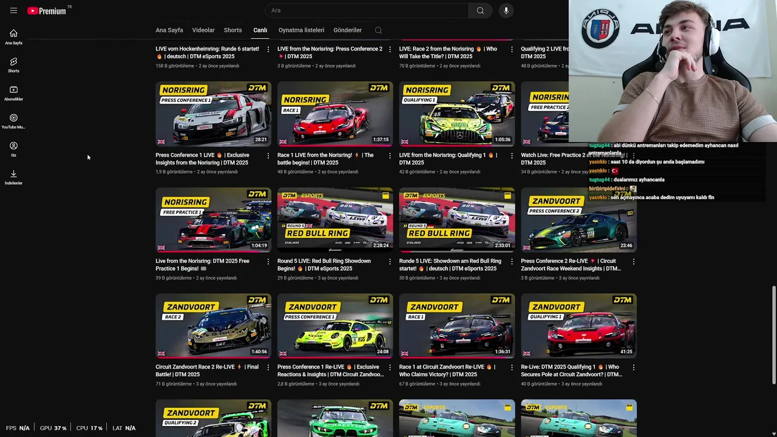Play Zandvoort Qualifying 1 thumbnail

579,326
